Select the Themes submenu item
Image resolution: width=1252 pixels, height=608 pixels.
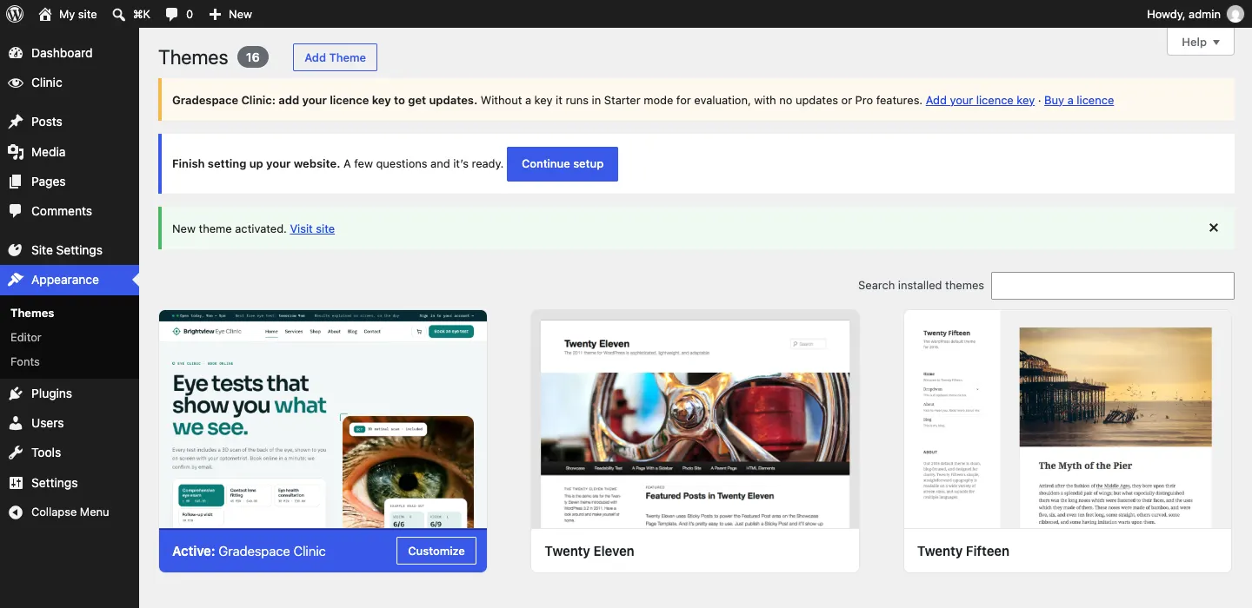point(32,313)
